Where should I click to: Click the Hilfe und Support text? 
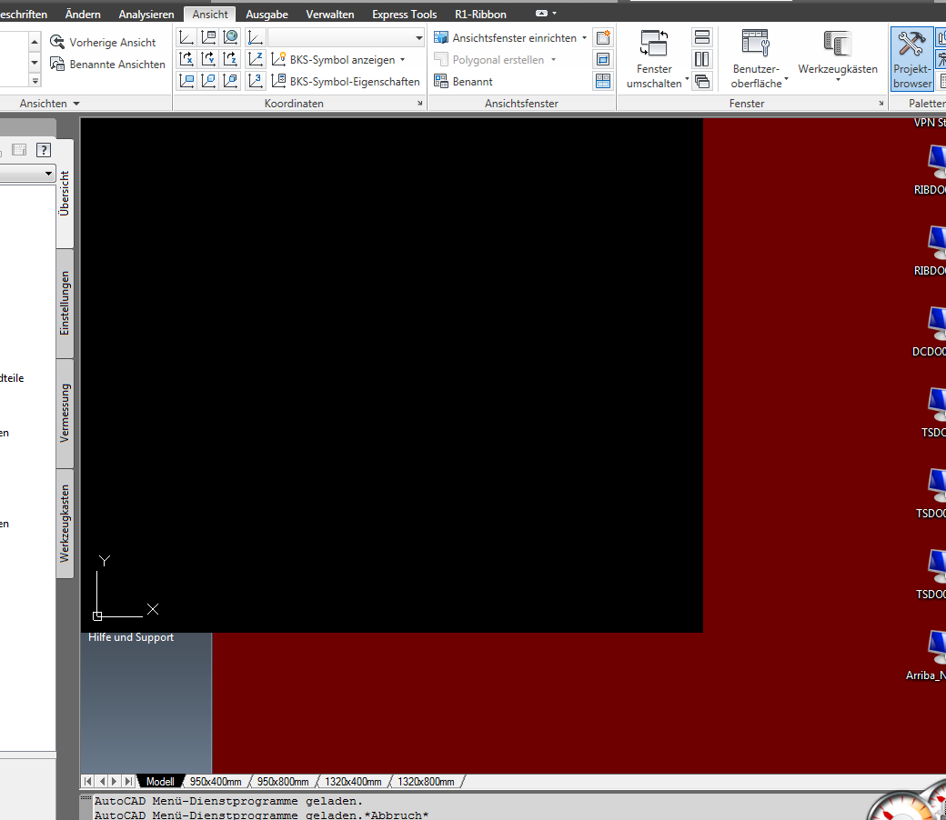[131, 637]
